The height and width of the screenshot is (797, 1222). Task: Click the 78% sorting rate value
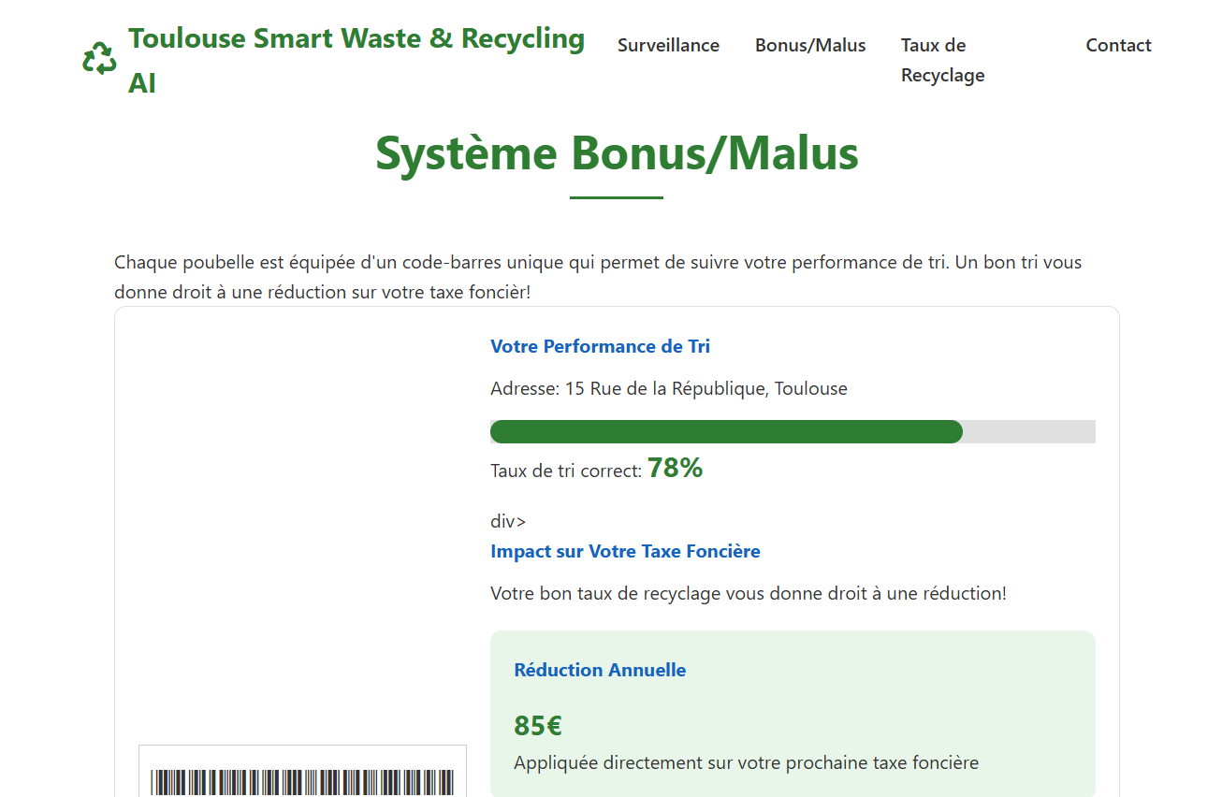tap(675, 468)
